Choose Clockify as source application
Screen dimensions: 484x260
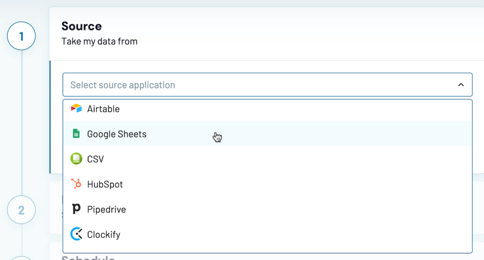(x=268, y=234)
